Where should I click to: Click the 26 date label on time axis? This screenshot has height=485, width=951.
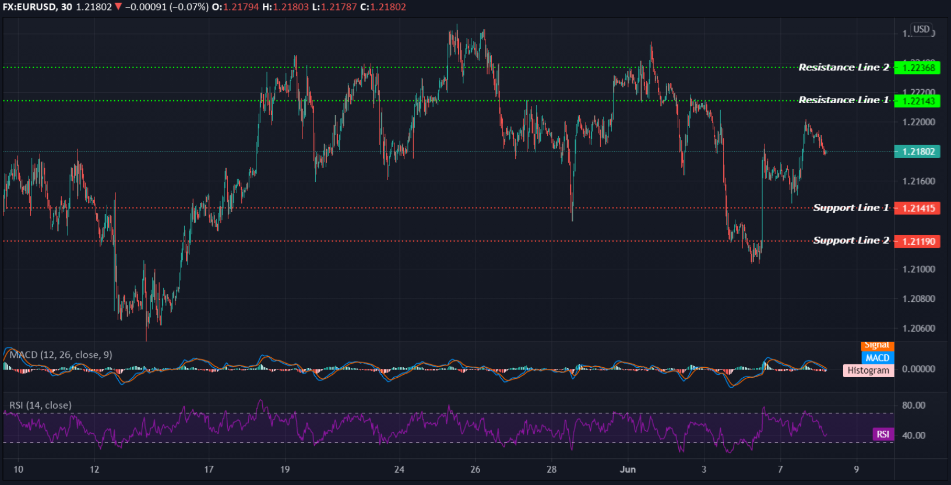coord(476,469)
